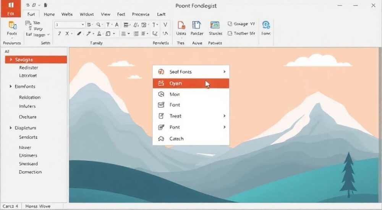382x210 pixels.
Task: Click the middle paragraph alignment lines icon
Action: [x=136, y=34]
